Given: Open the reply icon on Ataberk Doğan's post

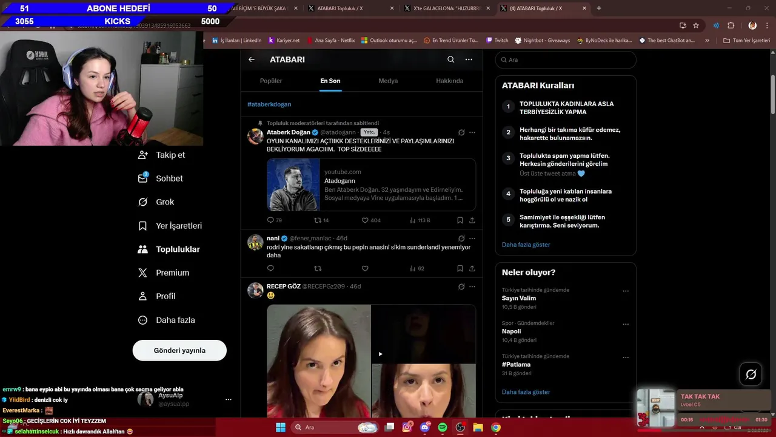Looking at the screenshot, I should pyautogui.click(x=270, y=220).
